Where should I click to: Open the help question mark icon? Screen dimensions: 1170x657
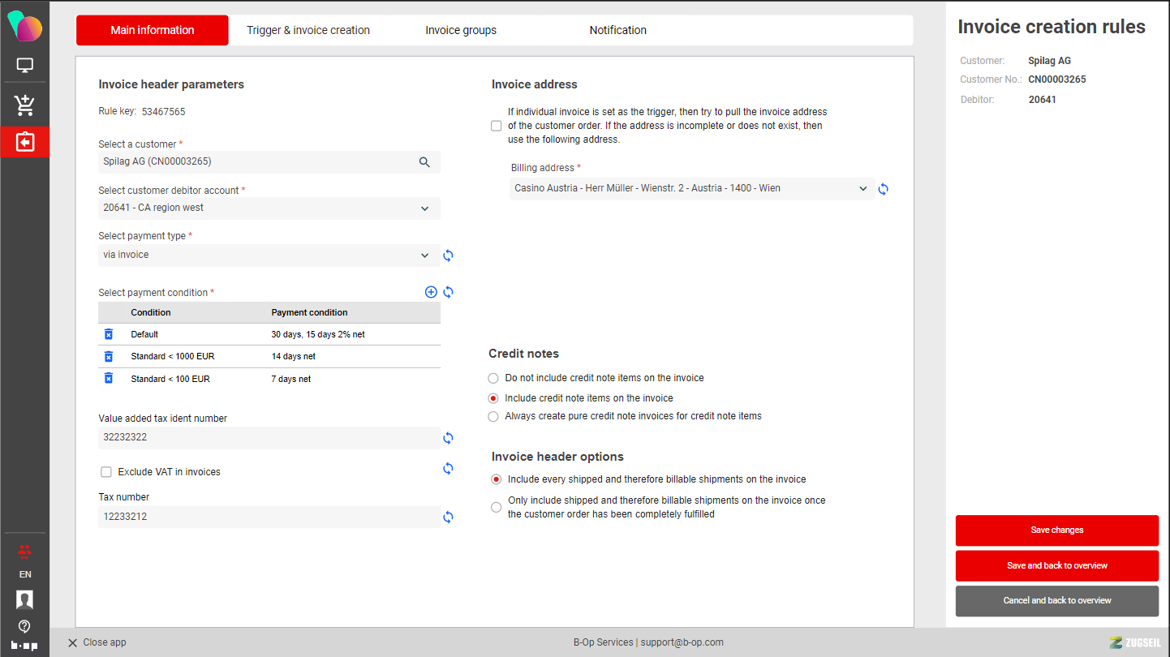(24, 626)
